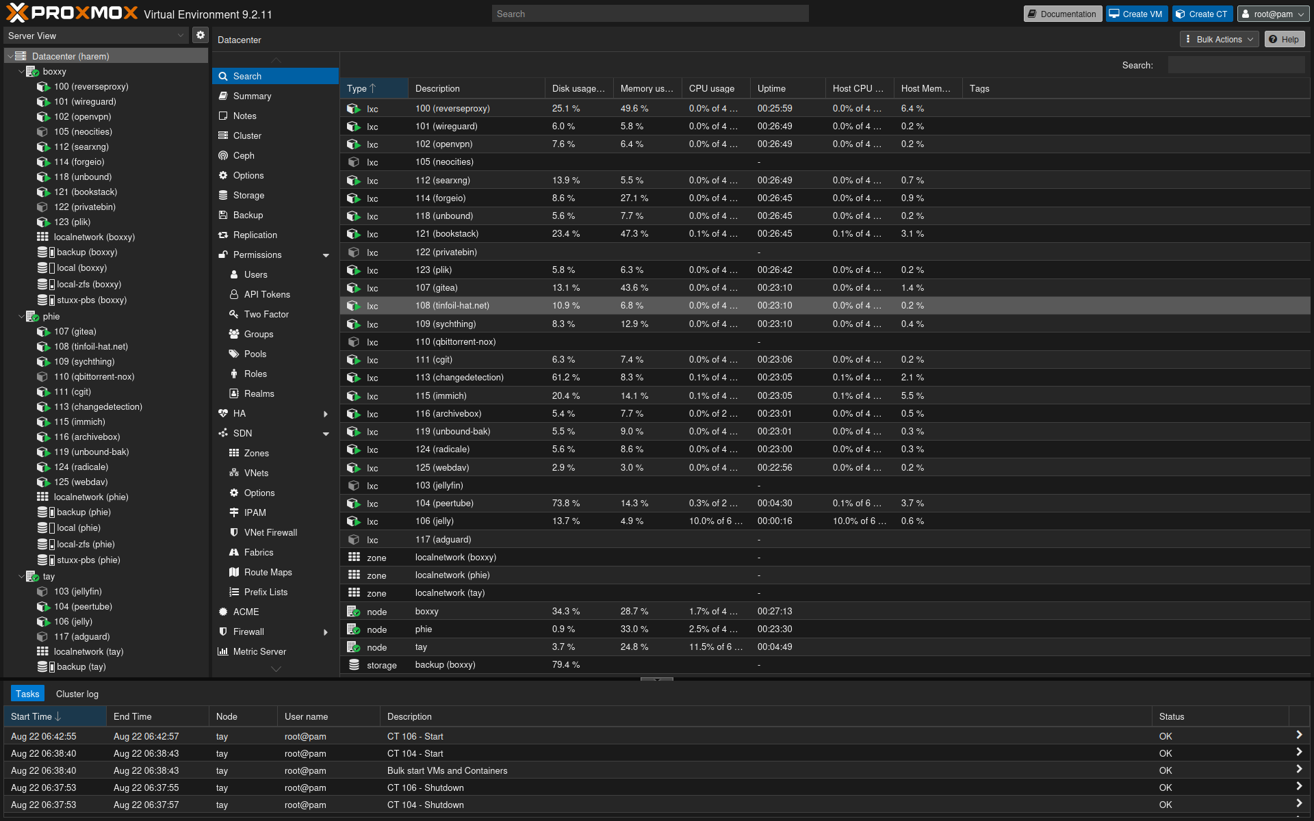Click the Proxmox logo

pyautogui.click(x=72, y=13)
